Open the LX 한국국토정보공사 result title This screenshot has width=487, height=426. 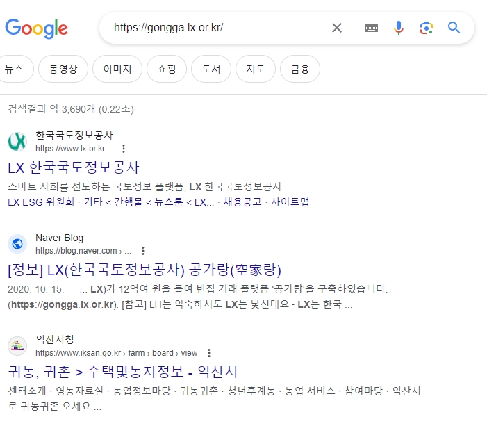[74, 167]
